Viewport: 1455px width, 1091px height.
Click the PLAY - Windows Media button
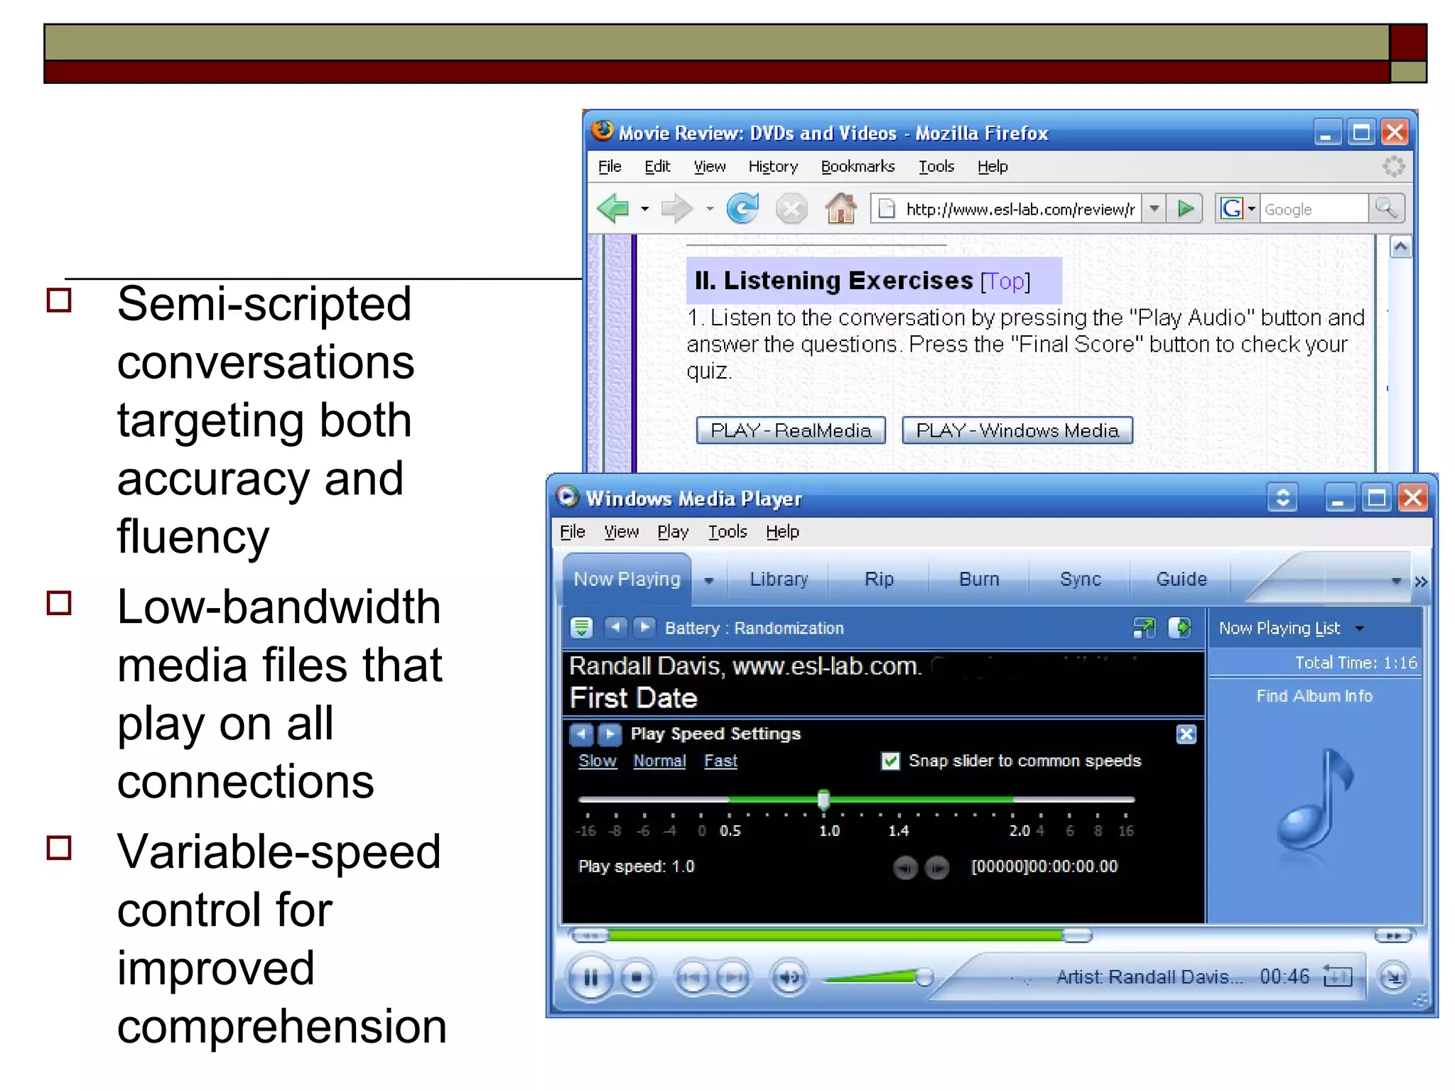pyautogui.click(x=1017, y=430)
